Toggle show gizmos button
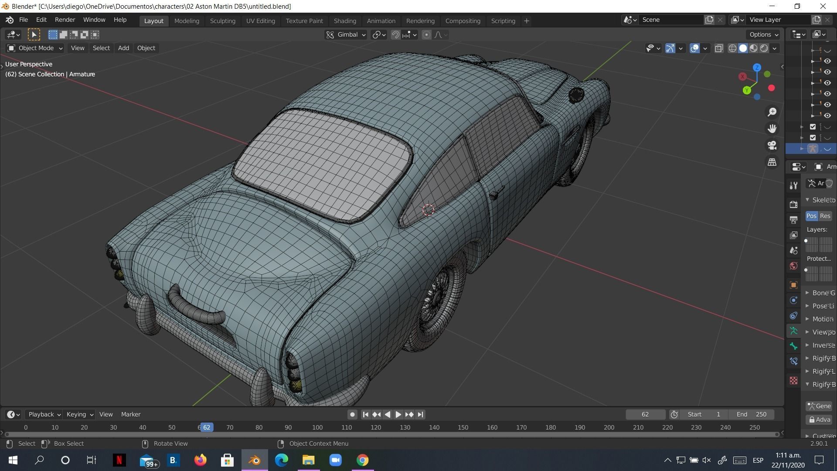The image size is (837, 471). tap(670, 48)
